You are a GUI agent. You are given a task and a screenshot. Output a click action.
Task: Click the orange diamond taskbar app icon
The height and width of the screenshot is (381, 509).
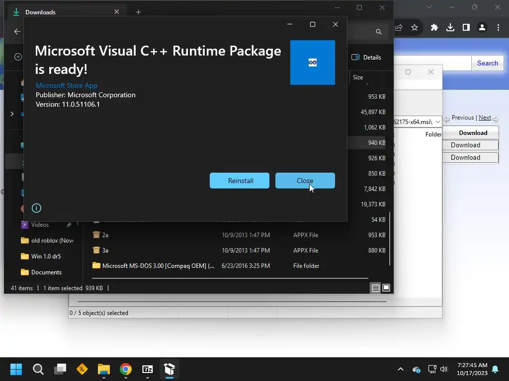(x=82, y=369)
